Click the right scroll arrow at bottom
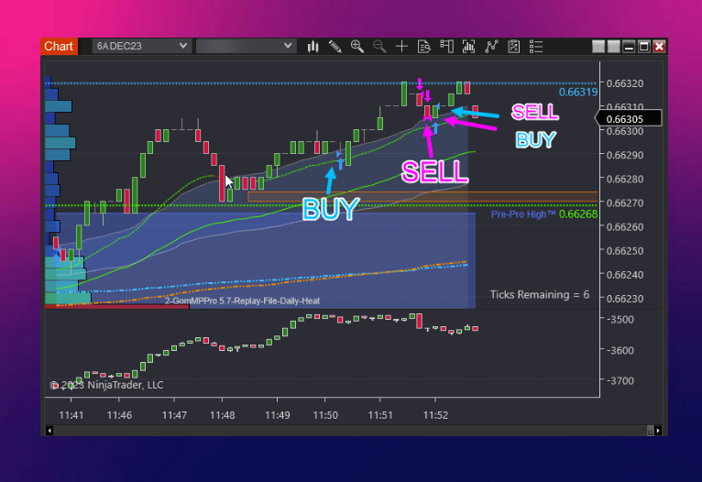Viewport: 702px width, 482px height. pyautogui.click(x=657, y=430)
